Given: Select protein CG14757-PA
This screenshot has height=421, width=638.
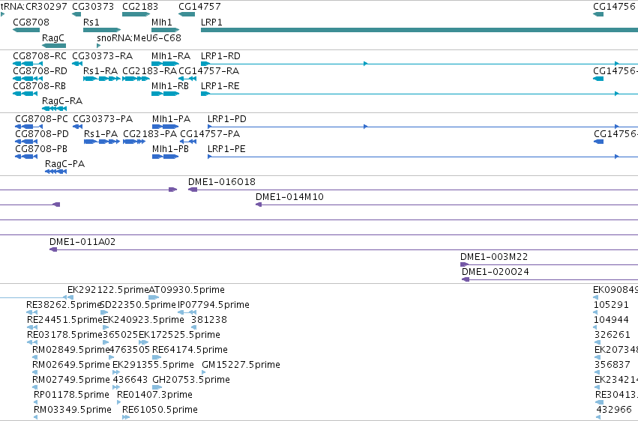Looking at the screenshot, I should (210, 134).
